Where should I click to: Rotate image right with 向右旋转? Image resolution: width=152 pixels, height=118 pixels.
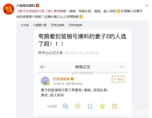(x=75, y=25)
